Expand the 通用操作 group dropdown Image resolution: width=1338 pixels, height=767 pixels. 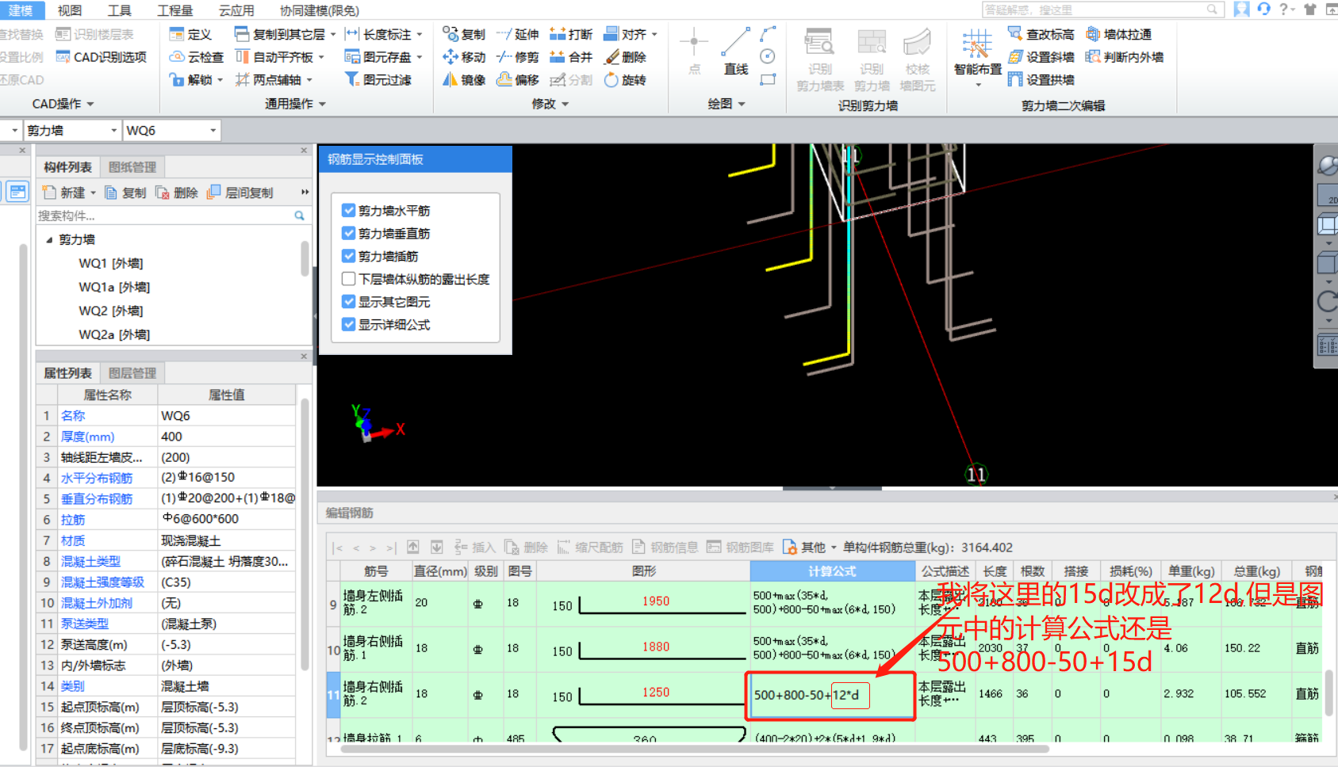coord(322,104)
